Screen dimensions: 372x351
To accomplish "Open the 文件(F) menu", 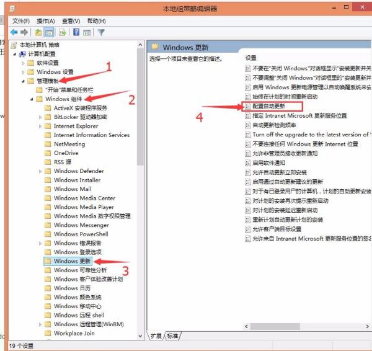I will point(21,21).
